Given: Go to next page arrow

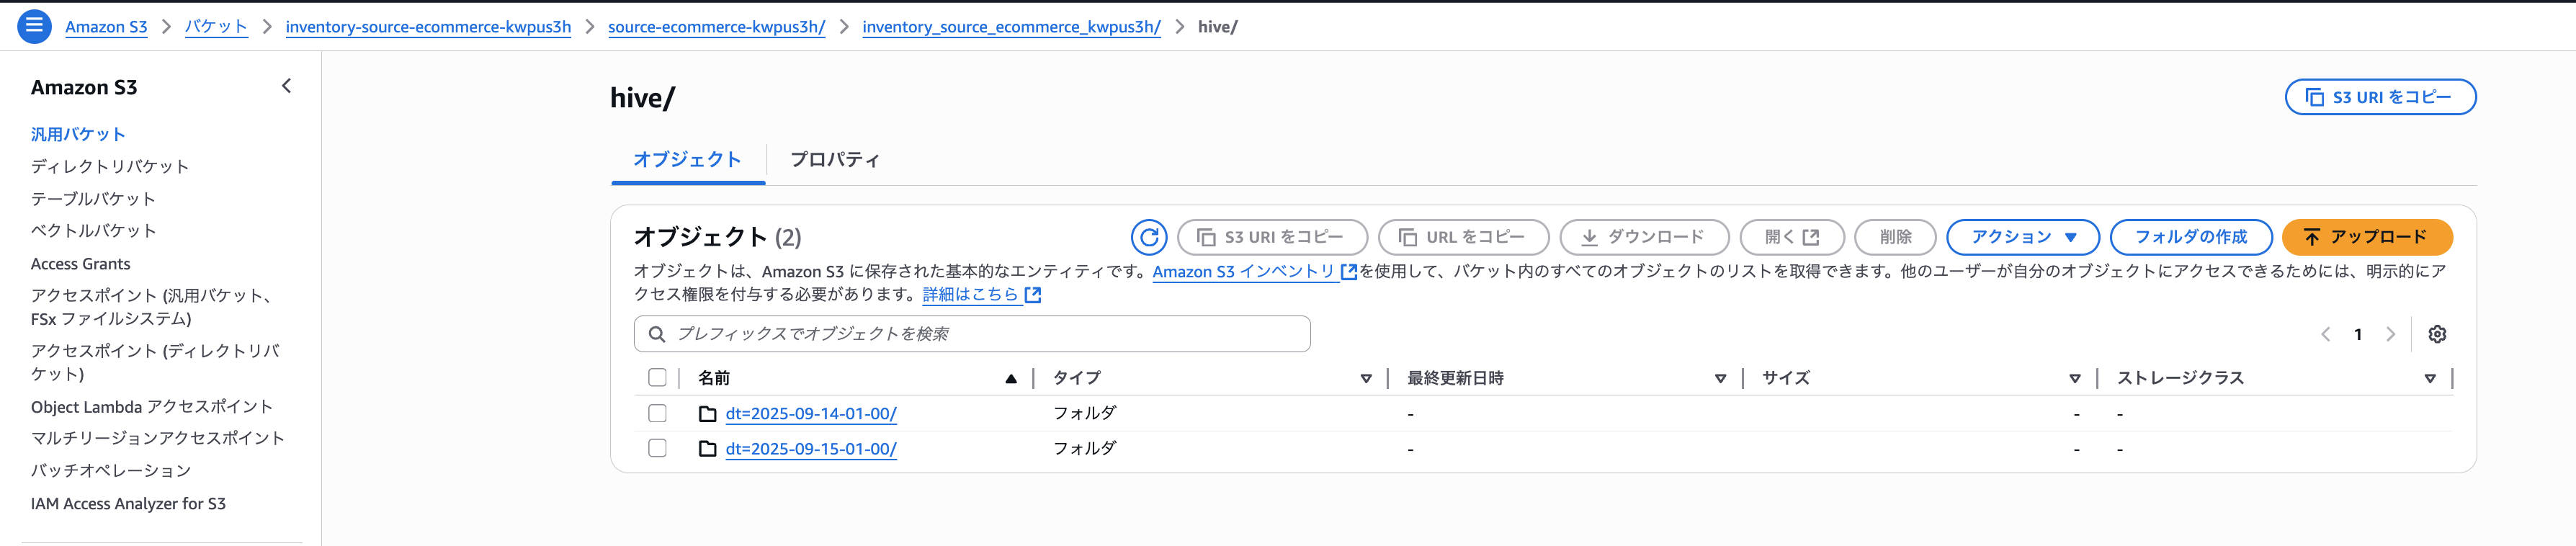Looking at the screenshot, I should coord(2391,334).
